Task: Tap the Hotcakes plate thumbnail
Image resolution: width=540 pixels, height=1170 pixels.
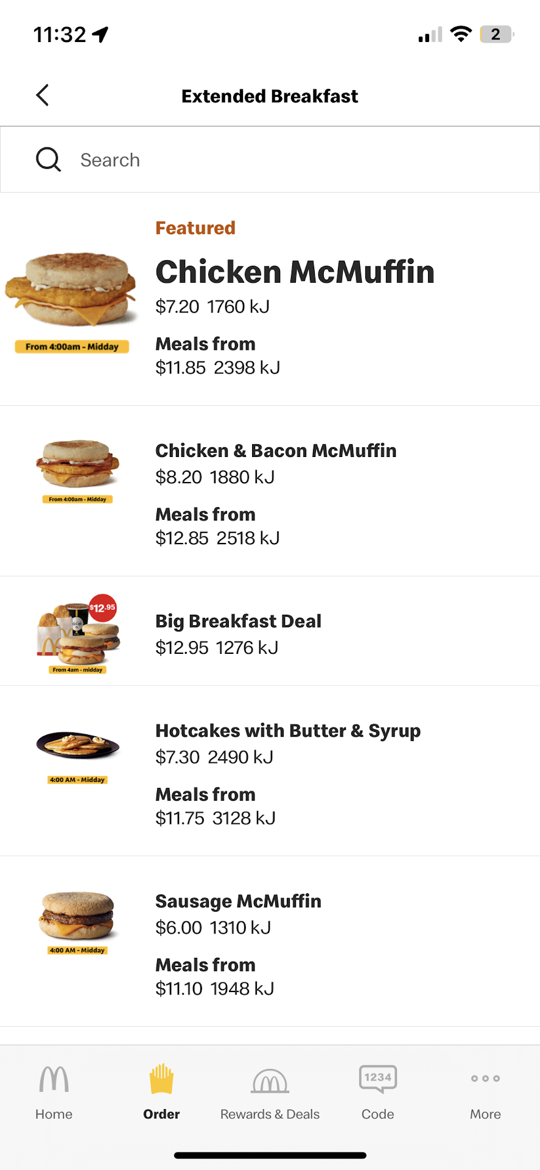Action: (78, 746)
